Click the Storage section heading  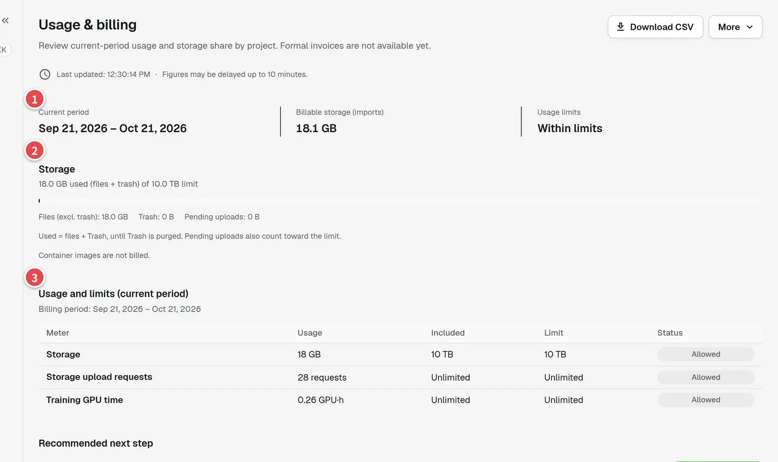click(57, 169)
